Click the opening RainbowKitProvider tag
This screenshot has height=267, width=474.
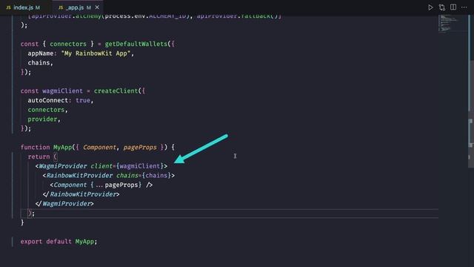(x=109, y=175)
